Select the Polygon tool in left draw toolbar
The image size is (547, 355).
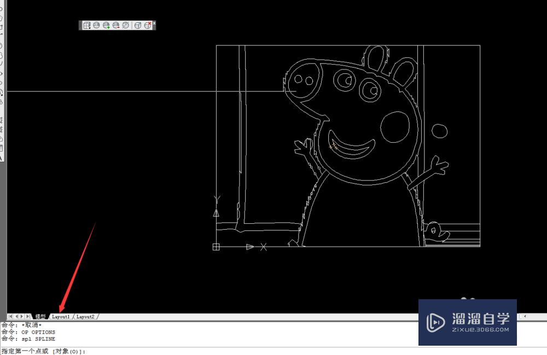(x=1, y=18)
